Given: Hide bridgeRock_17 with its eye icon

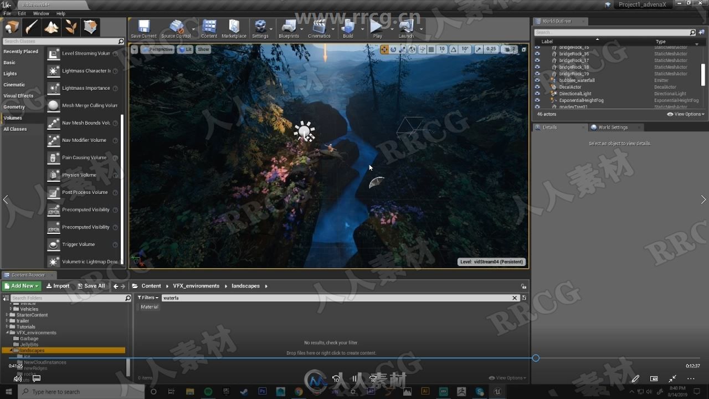Looking at the screenshot, I should tap(537, 60).
